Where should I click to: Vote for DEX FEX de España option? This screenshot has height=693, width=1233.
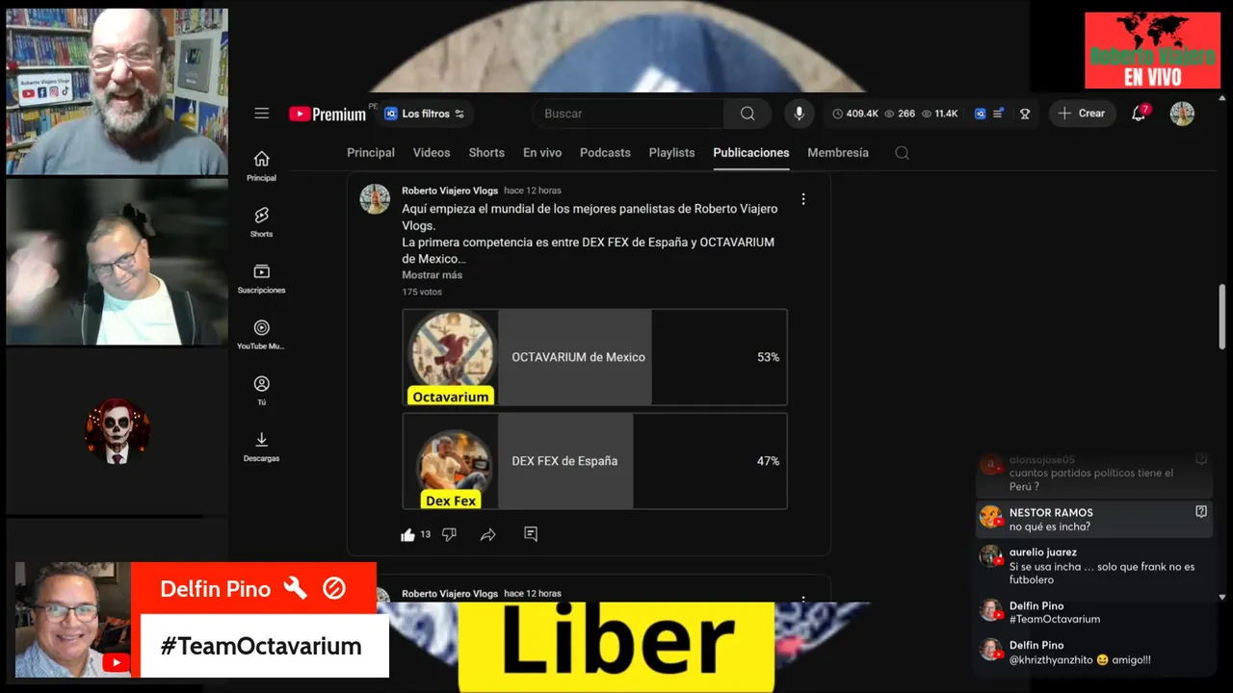tap(594, 461)
